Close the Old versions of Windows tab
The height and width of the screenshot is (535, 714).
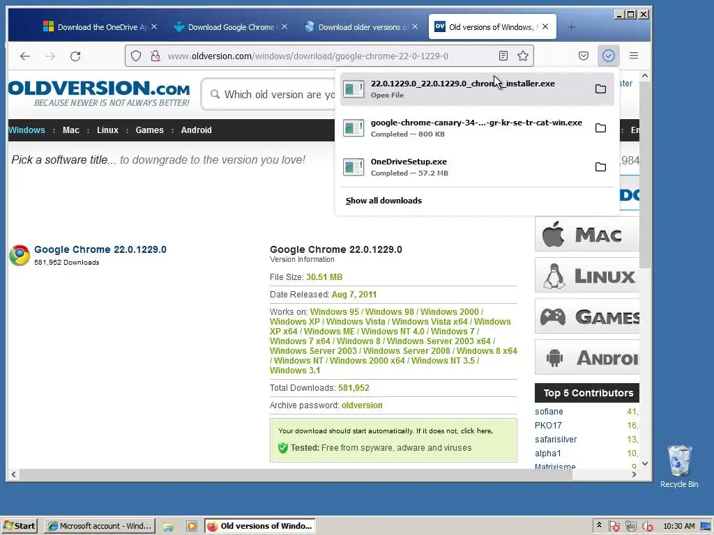[545, 27]
